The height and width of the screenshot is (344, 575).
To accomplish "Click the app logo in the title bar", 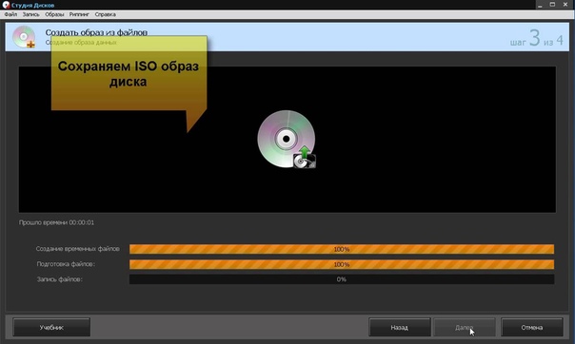I will [x=6, y=5].
